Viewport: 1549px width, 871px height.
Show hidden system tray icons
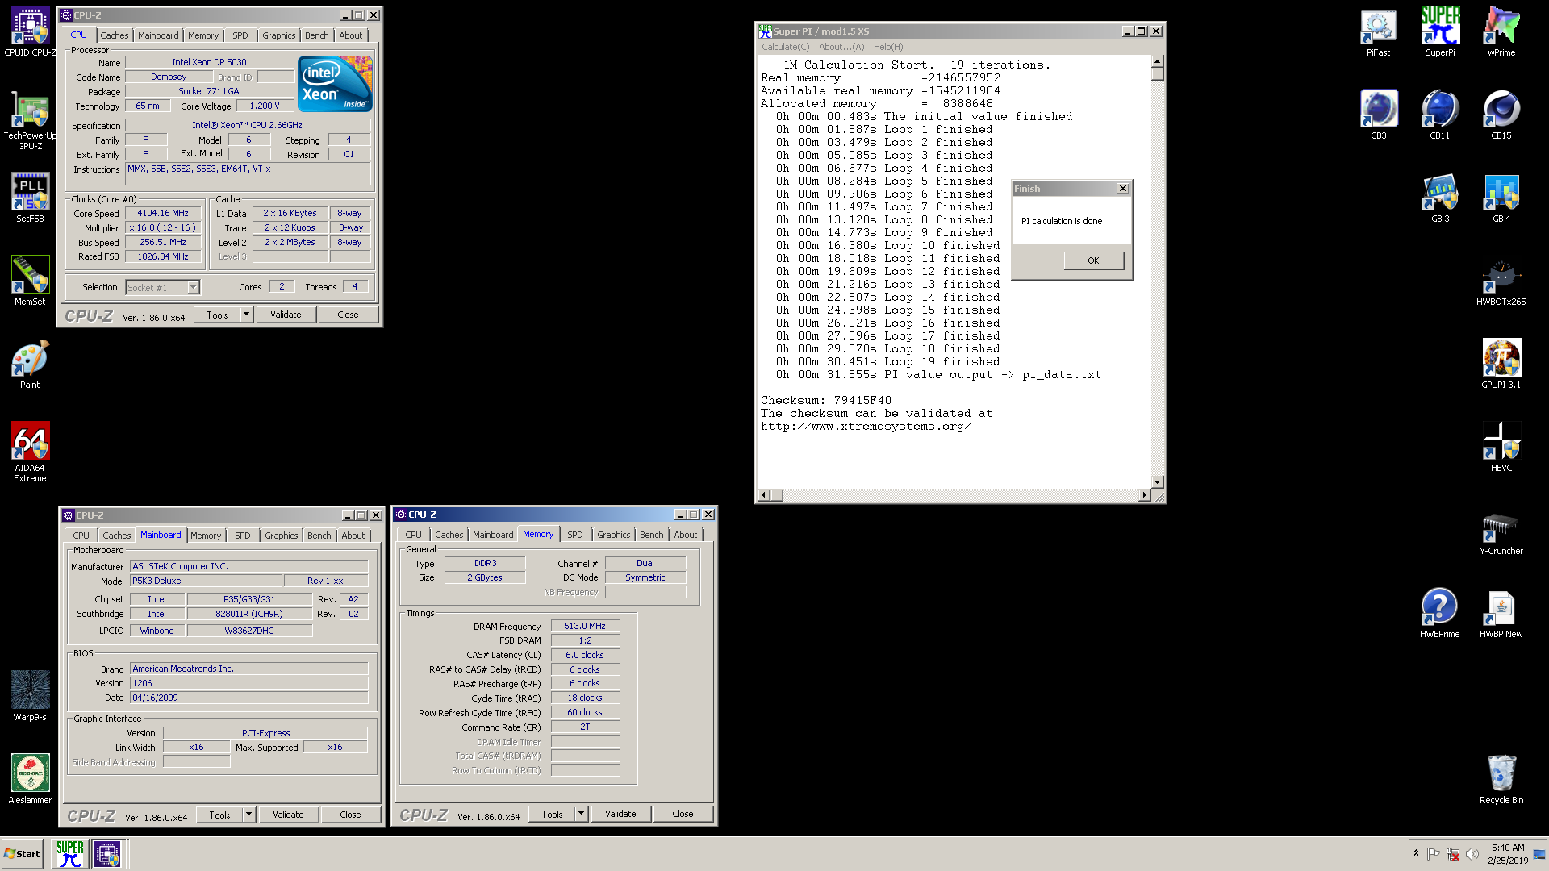(1416, 853)
